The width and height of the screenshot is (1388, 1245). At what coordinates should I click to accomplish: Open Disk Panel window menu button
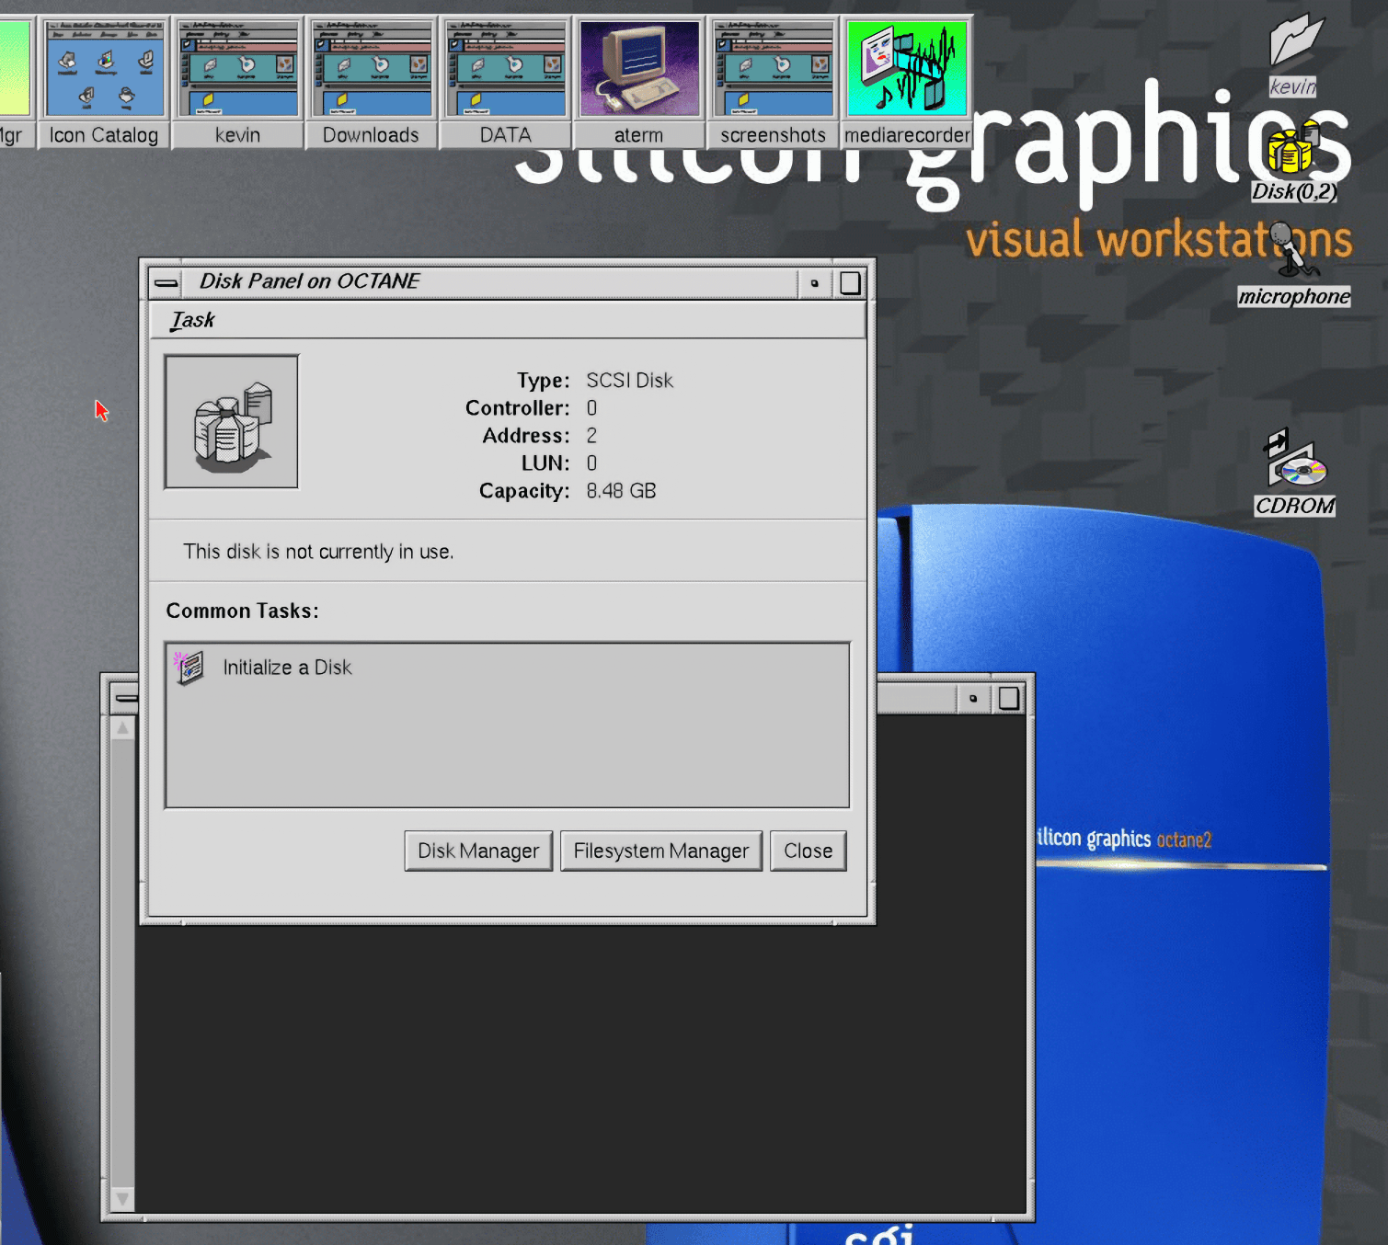coord(166,282)
